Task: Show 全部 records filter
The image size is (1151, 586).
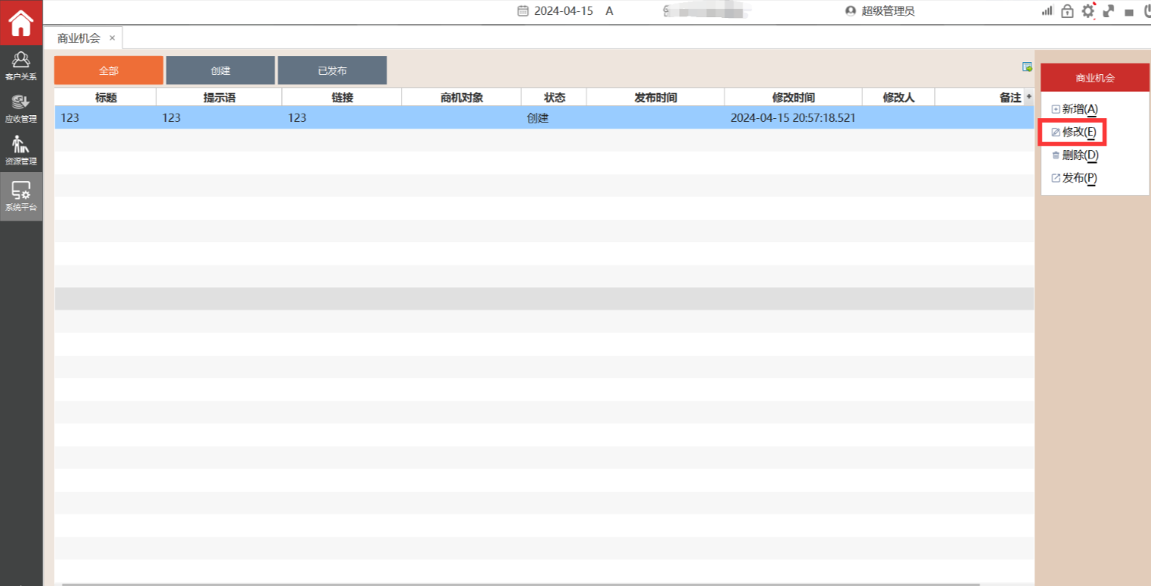Action: pos(108,71)
